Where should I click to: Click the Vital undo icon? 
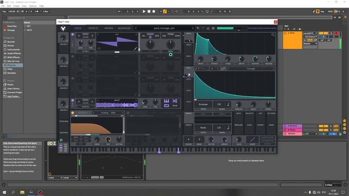point(198,28)
